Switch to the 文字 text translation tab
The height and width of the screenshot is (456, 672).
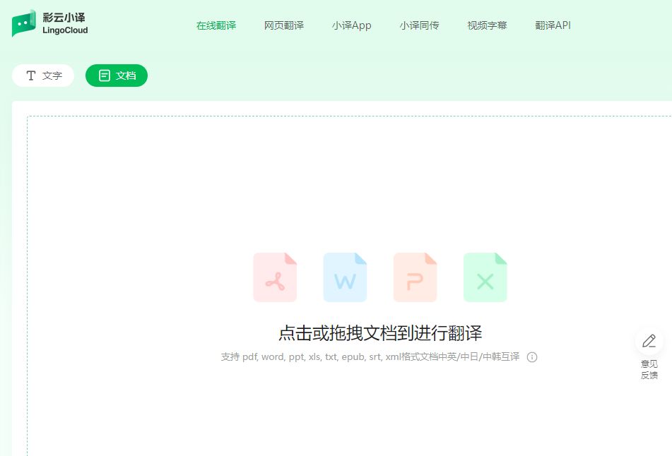coord(43,76)
